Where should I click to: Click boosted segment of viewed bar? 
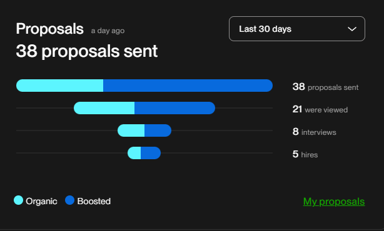click(x=175, y=108)
